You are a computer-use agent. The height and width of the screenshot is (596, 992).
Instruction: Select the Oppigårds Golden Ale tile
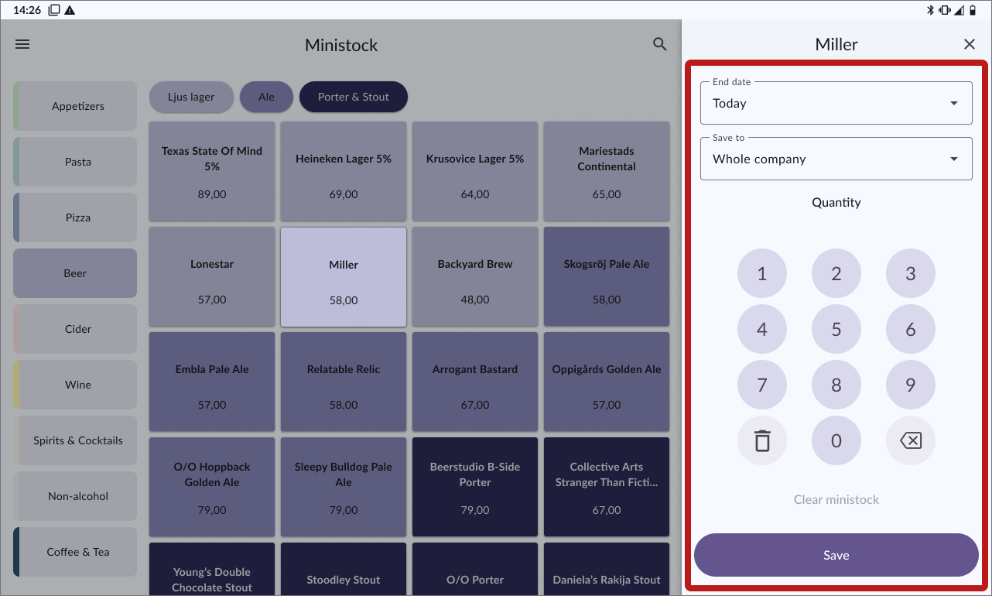click(x=607, y=382)
